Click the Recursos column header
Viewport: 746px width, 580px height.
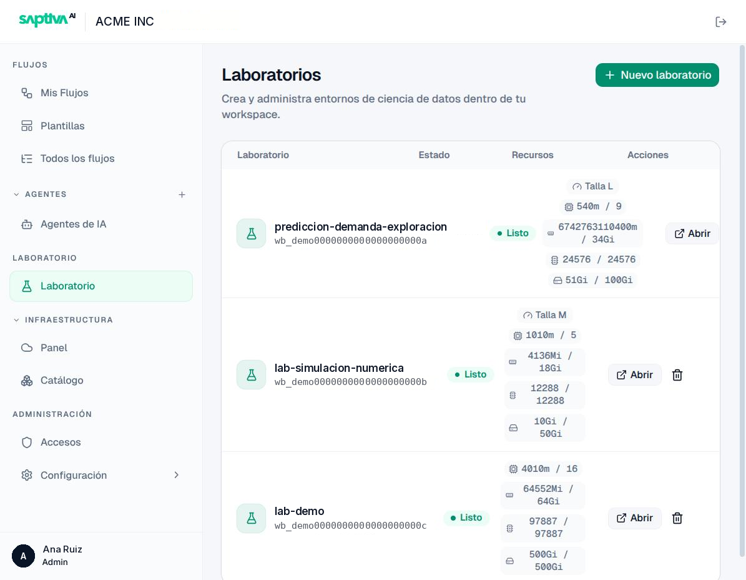(533, 155)
